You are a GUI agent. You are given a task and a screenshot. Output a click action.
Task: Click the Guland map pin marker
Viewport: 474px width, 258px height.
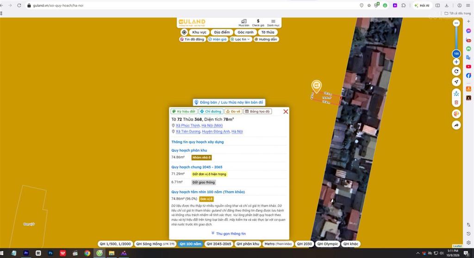tap(317, 86)
